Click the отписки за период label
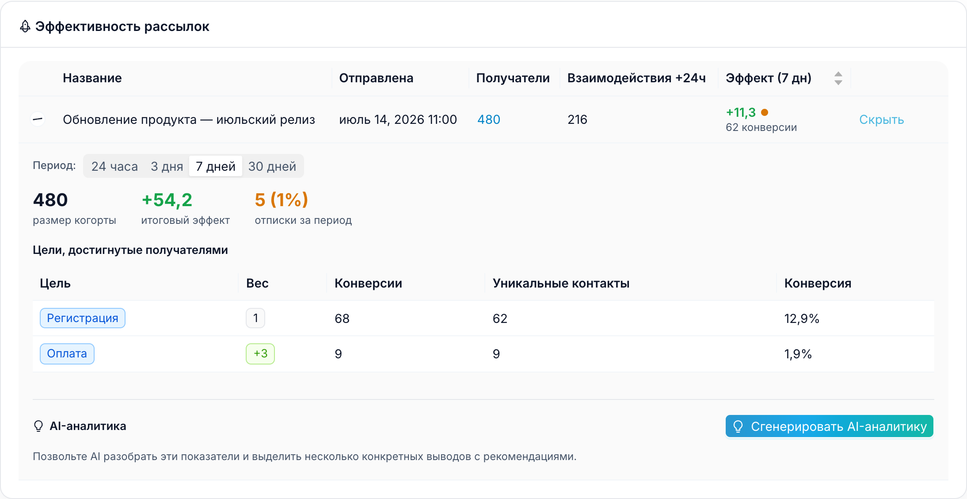 (x=303, y=220)
